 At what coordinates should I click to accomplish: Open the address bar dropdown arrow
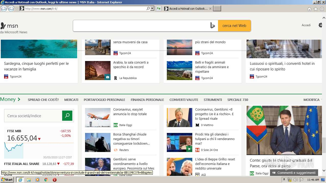[x=152, y=8]
